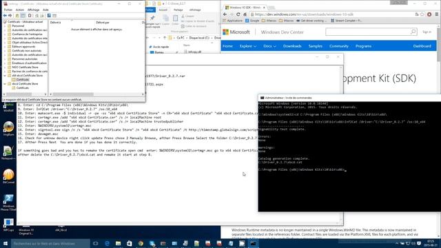Click the action center icon in system tray
The width and height of the screenshot is (441, 248).
[419, 243]
